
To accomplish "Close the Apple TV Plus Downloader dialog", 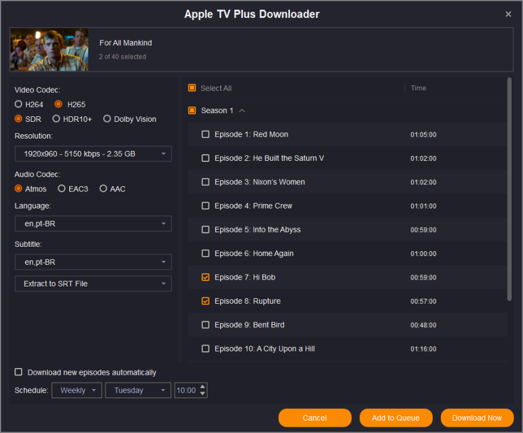I will (x=508, y=14).
